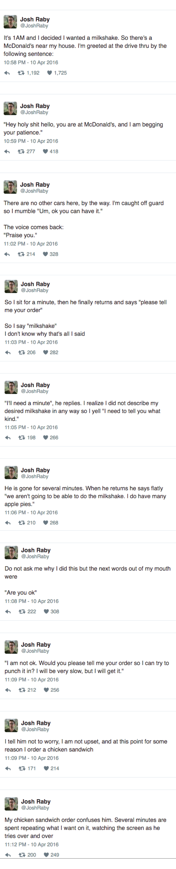Like the "begging your patience" tweet
Image resolution: width=176 pixels, height=869 pixels.
click(45, 151)
